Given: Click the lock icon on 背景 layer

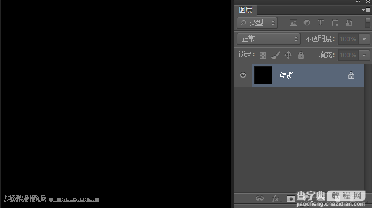Looking at the screenshot, I should point(351,75).
